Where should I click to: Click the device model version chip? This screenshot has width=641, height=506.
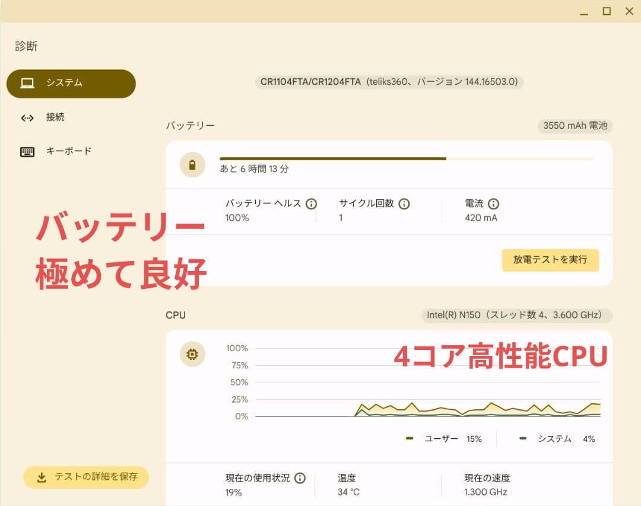pos(389,82)
